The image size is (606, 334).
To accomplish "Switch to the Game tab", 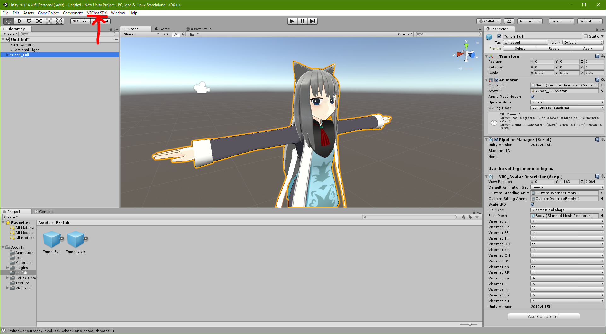I will pos(162,29).
